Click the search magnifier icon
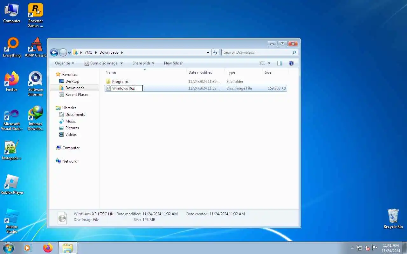 [x=294, y=52]
